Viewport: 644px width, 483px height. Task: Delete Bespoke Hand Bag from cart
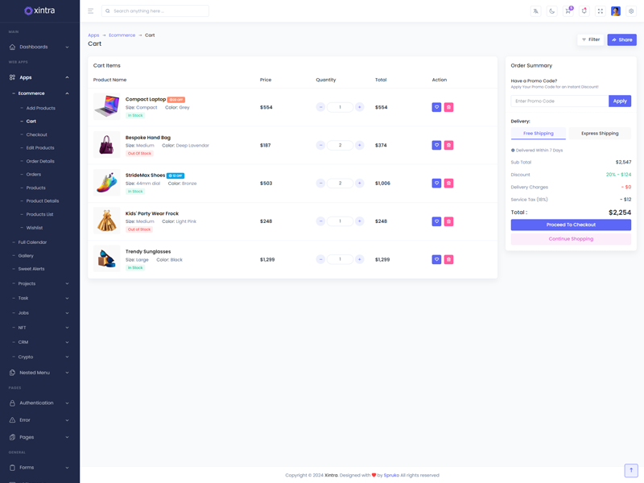click(448, 145)
